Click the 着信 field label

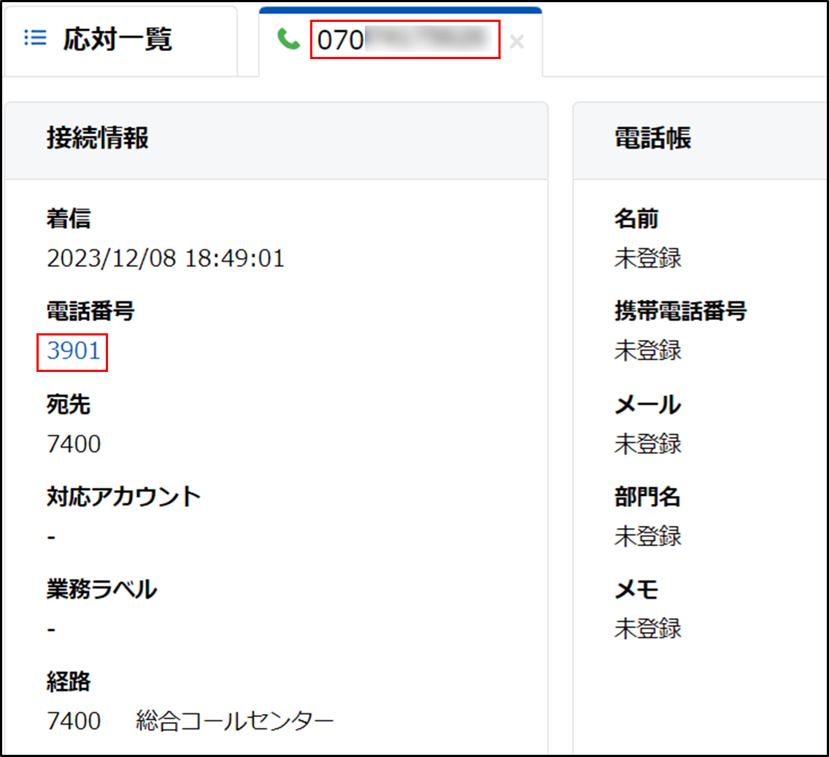click(69, 219)
